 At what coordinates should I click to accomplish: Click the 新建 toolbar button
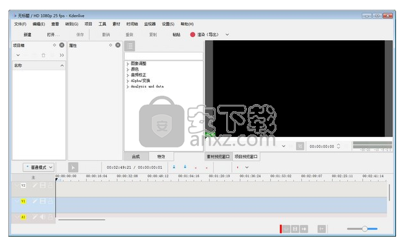pos(28,35)
